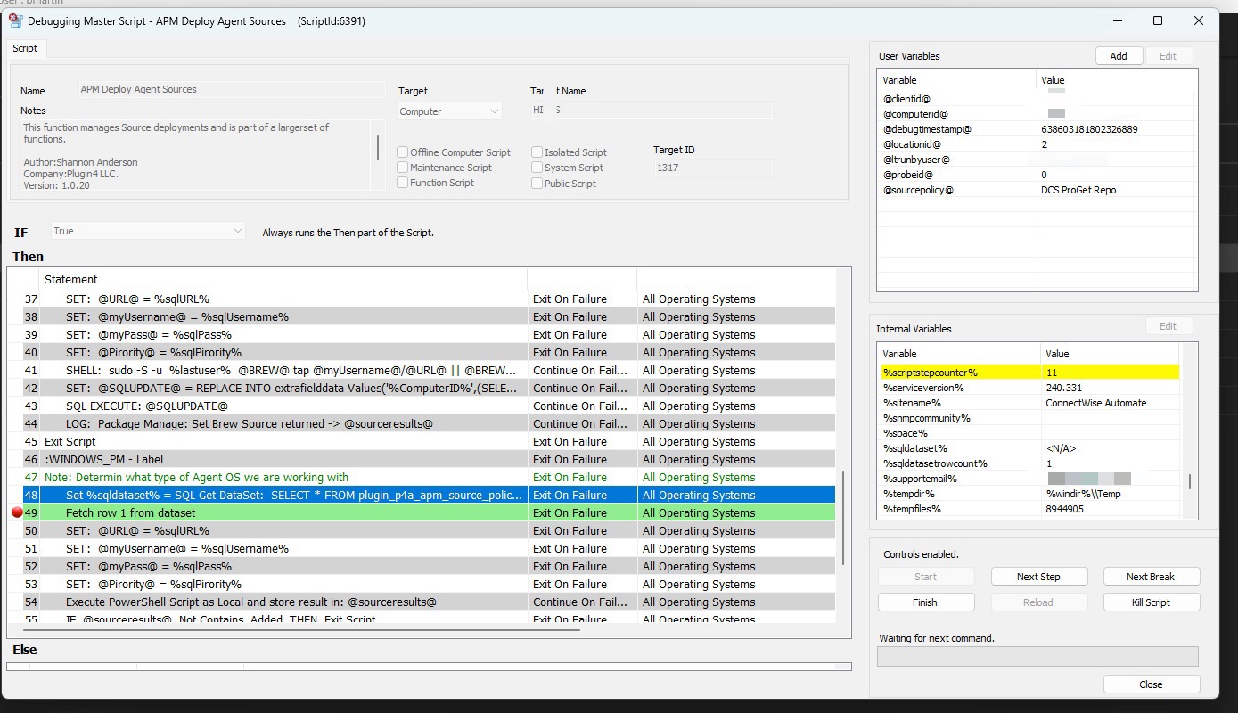
Task: Click the script debugger app icon in title bar
Action: point(15,20)
